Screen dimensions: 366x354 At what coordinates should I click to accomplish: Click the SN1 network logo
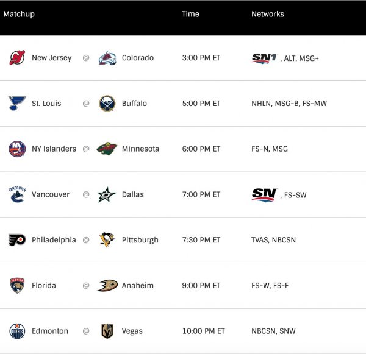(265, 58)
